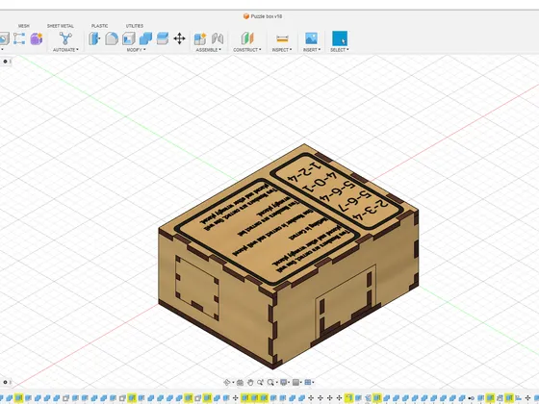Open the Viewports layout icon
Screen dimensions: 539x404
point(308,383)
